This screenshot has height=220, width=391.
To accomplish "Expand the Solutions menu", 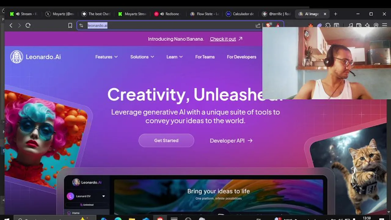I will 142,57.
